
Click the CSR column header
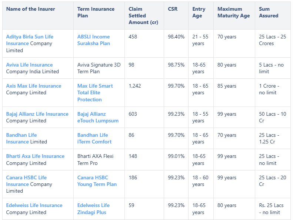click(x=173, y=9)
